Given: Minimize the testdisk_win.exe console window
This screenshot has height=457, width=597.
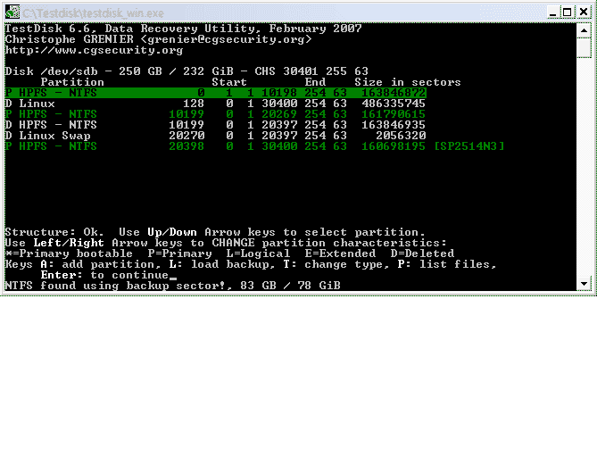Looking at the screenshot, I should pyautogui.click(x=553, y=12).
